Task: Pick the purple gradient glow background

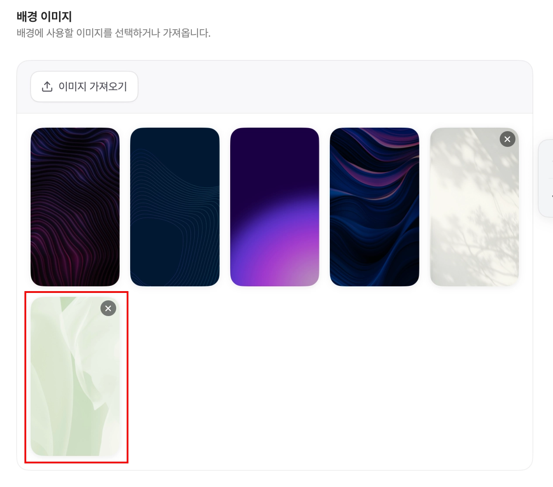Action: coord(275,207)
